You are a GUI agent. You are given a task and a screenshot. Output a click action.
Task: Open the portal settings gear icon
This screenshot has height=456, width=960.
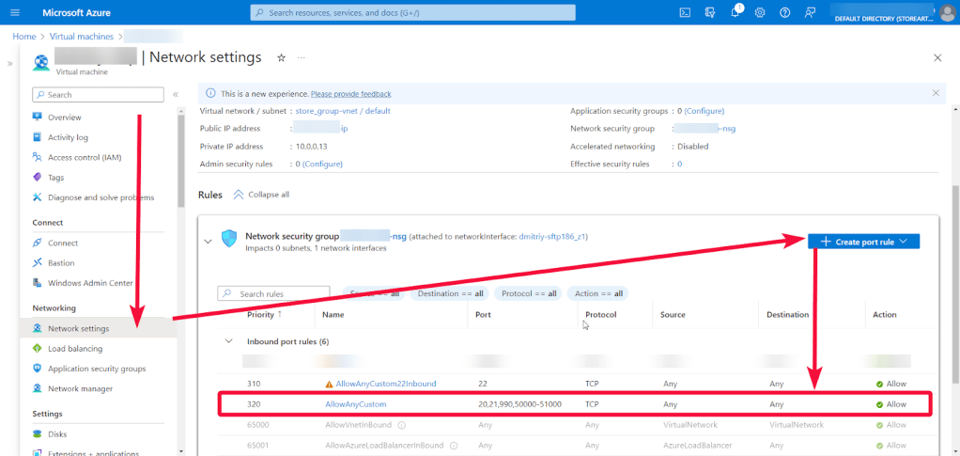760,12
